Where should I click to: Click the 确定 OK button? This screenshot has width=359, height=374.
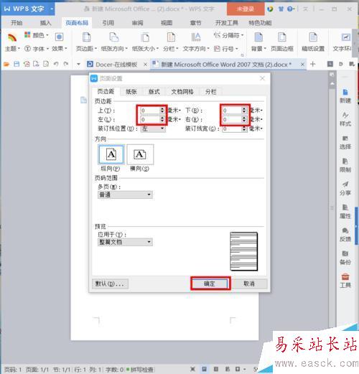click(x=210, y=284)
